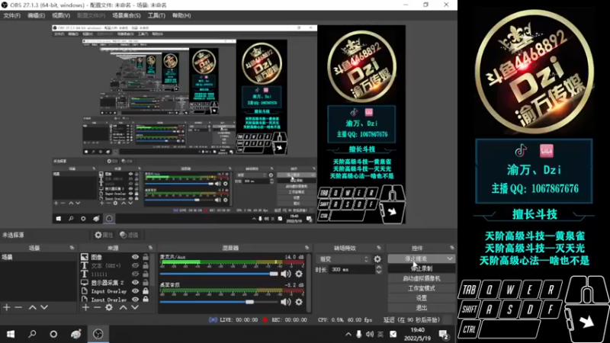Adjust the 麦克风/Aux volume slider
The height and width of the screenshot is (343, 610).
click(x=219, y=274)
